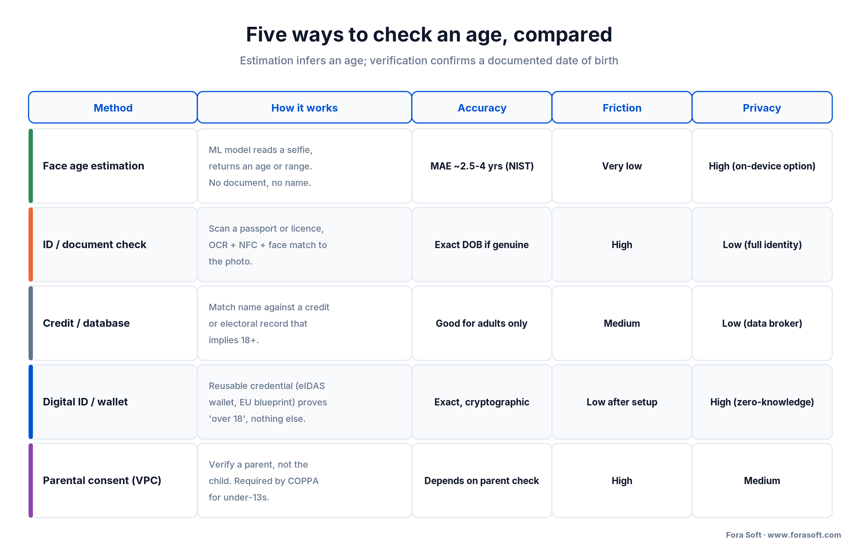Click the 'High (zero-knowledge)' cell
Viewport: 858px width, 552px height.
[x=762, y=402]
